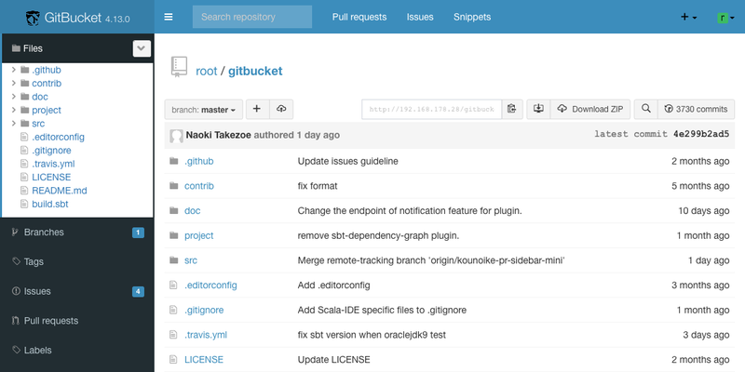Select .github folder name in sidebar tree
Image resolution: width=745 pixels, height=372 pixels.
point(46,70)
